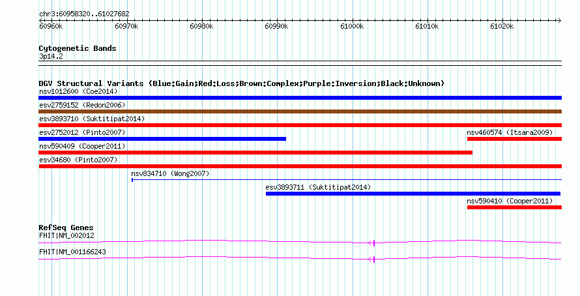Screen dimensions: 580x296
Task: Click the FHIT|NM_001166243 gene label
Action: 72,252
